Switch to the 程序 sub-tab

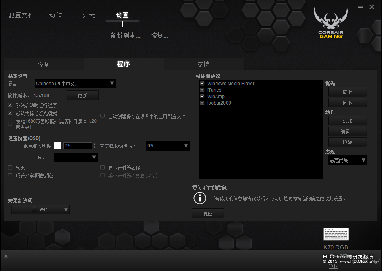click(x=124, y=64)
